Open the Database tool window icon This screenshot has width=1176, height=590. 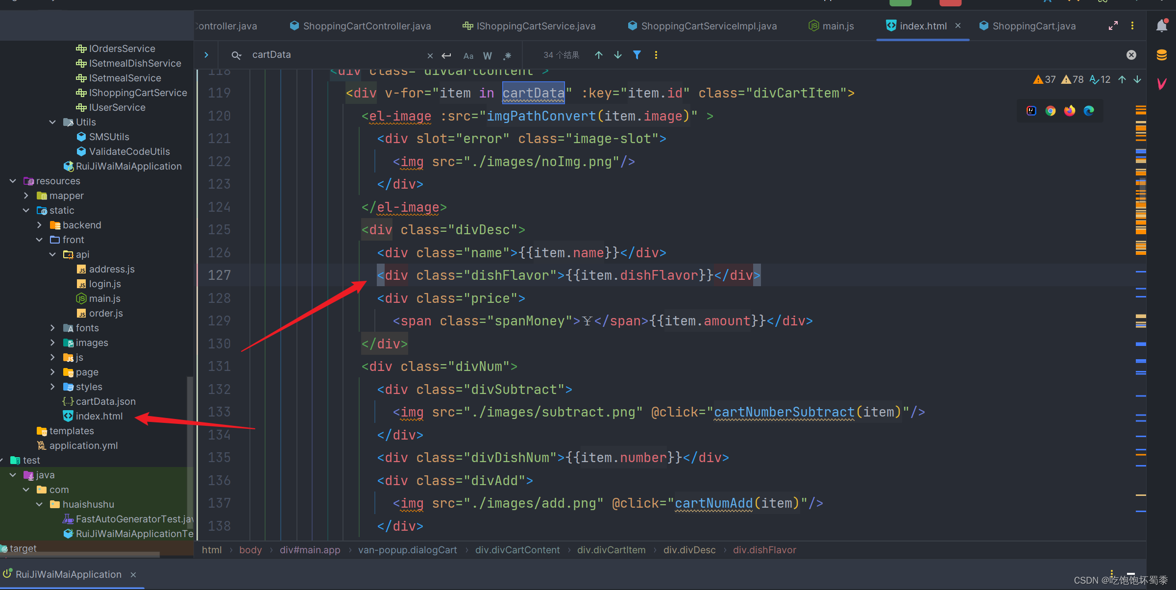[x=1161, y=55]
